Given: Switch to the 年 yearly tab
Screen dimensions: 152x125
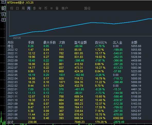Looking at the screenshot, I should 40,8.
